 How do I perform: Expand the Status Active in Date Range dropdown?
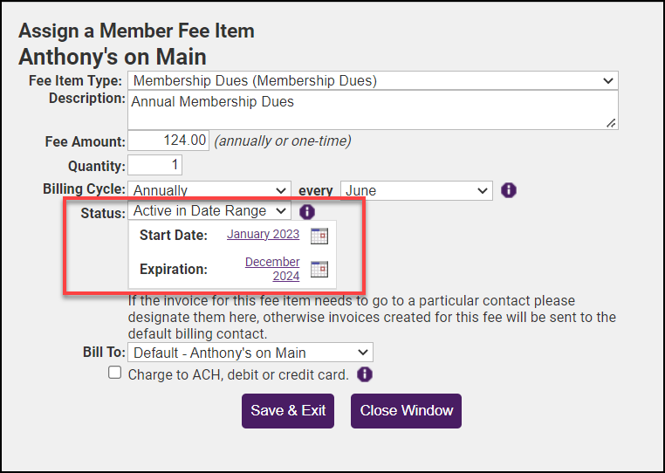(209, 211)
